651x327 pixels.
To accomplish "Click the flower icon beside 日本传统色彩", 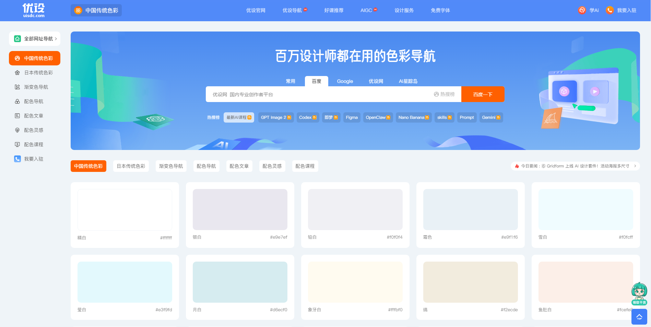I will coord(17,73).
